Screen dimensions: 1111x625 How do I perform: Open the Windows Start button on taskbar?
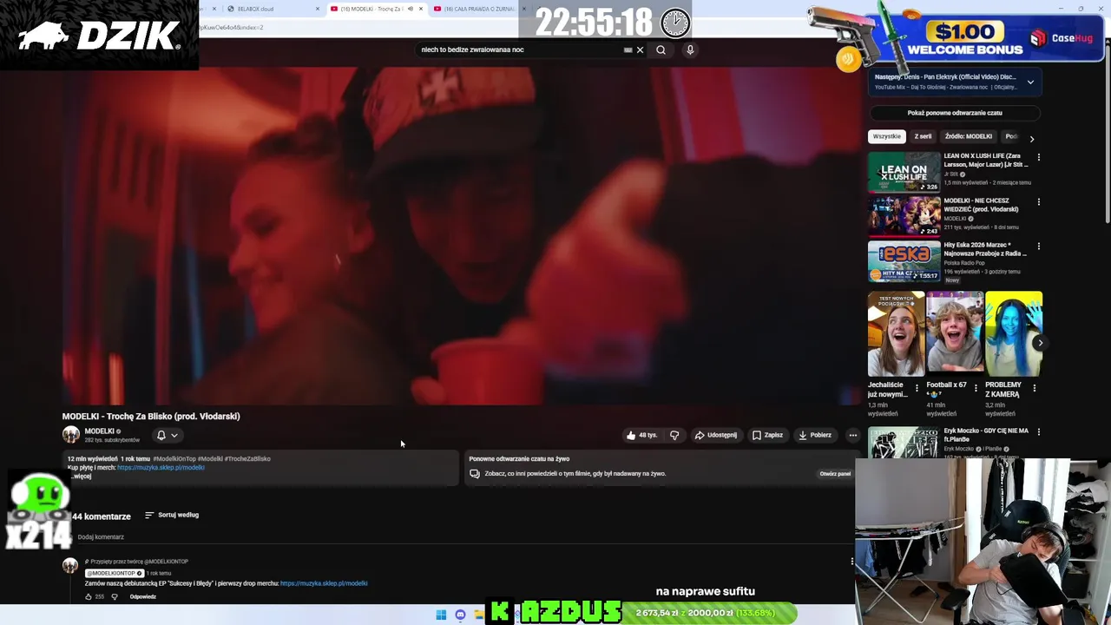click(441, 615)
